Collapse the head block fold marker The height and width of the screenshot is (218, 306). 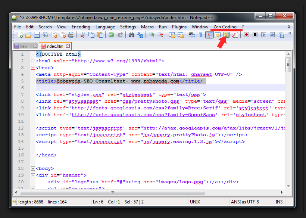click(x=33, y=68)
